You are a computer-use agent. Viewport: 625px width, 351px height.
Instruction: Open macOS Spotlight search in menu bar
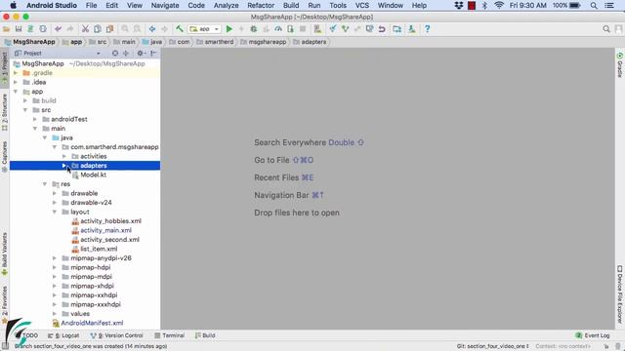pyautogui.click(x=594, y=5)
